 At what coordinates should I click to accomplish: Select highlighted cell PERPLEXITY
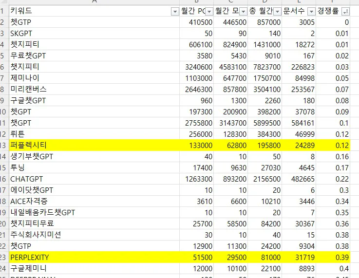pyautogui.click(x=94, y=258)
